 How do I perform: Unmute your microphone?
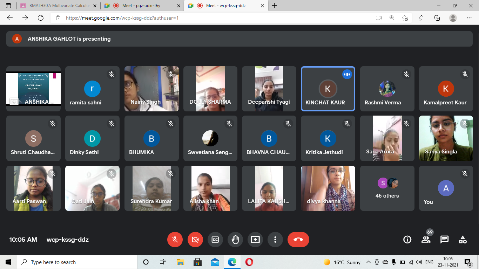pyautogui.click(x=175, y=240)
